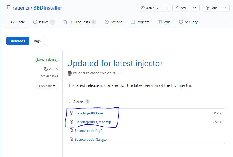Open the Watch notifications dropdown
Viewport: 233px width, 157px height.
pos(149,8)
